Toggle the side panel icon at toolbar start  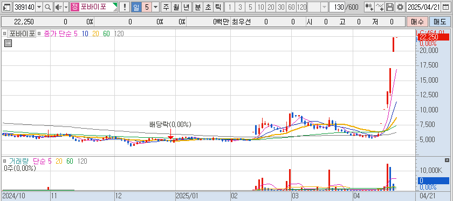(x=7, y=7)
